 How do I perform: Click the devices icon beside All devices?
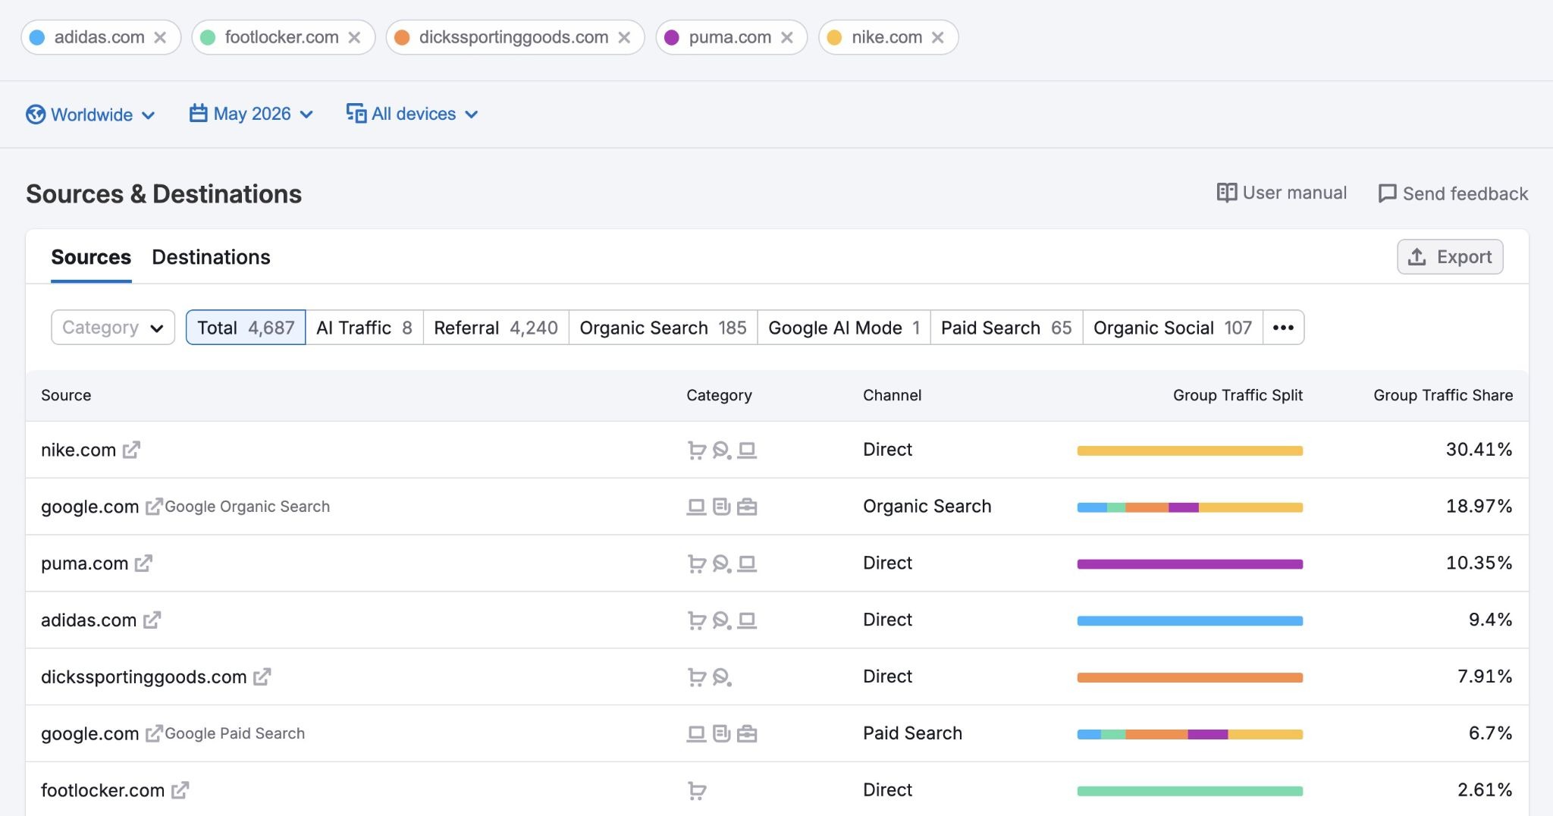pos(356,113)
